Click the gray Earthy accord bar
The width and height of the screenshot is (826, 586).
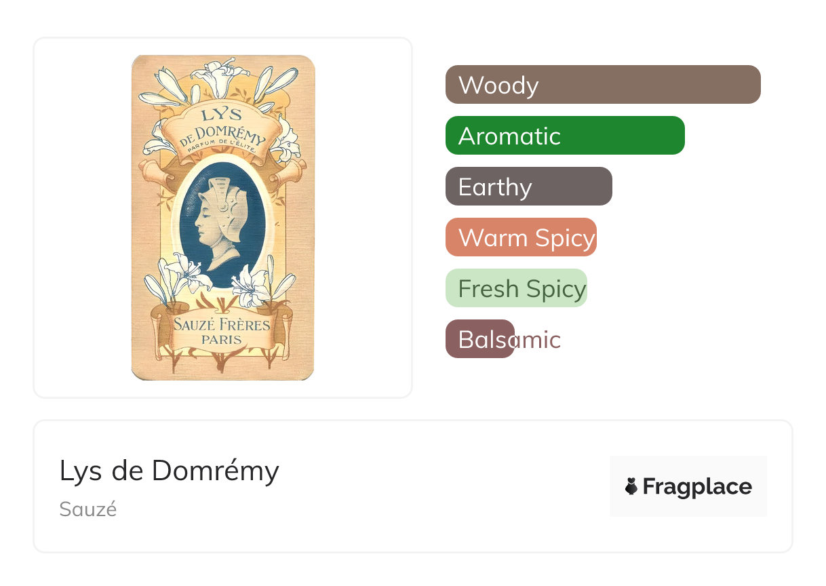pyautogui.click(x=528, y=187)
